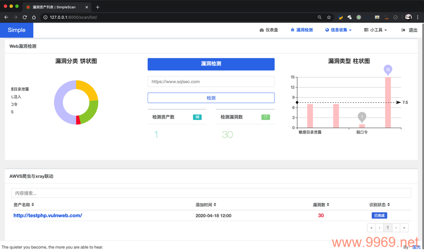424x252 pixels.
Task: Click the page's vertical scrollbar
Action: (422, 136)
